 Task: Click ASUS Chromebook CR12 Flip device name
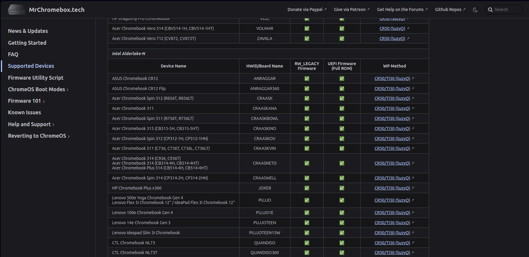pyautogui.click(x=139, y=89)
